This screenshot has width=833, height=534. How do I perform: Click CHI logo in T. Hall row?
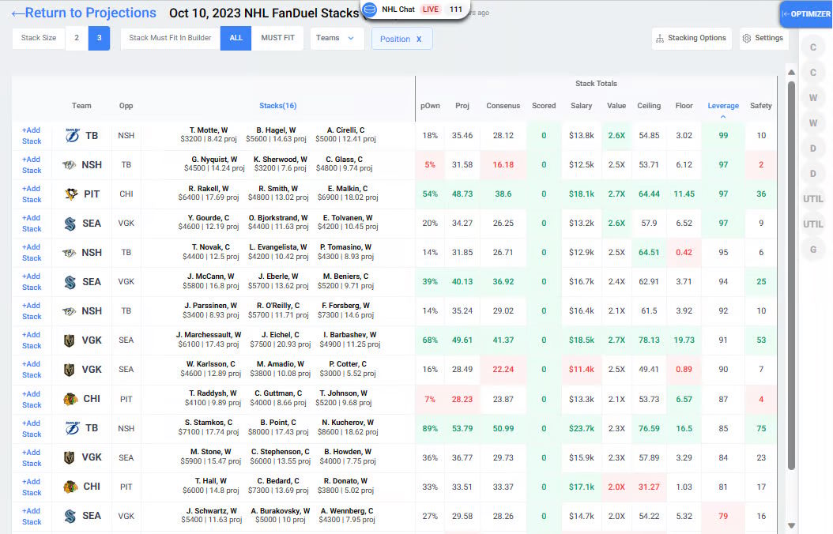point(70,487)
